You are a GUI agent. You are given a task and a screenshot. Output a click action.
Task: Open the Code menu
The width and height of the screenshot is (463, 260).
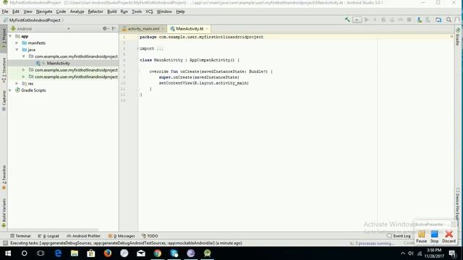tap(61, 12)
